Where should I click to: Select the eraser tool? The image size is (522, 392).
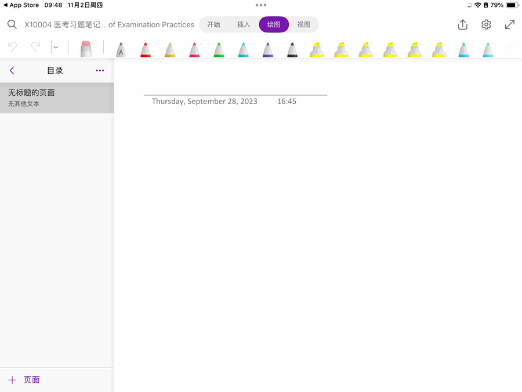pyautogui.click(x=86, y=49)
